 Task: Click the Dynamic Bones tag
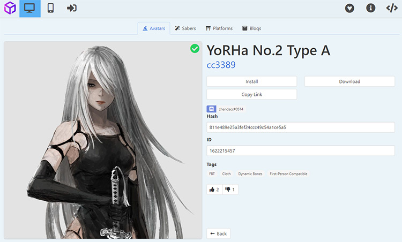pos(250,174)
